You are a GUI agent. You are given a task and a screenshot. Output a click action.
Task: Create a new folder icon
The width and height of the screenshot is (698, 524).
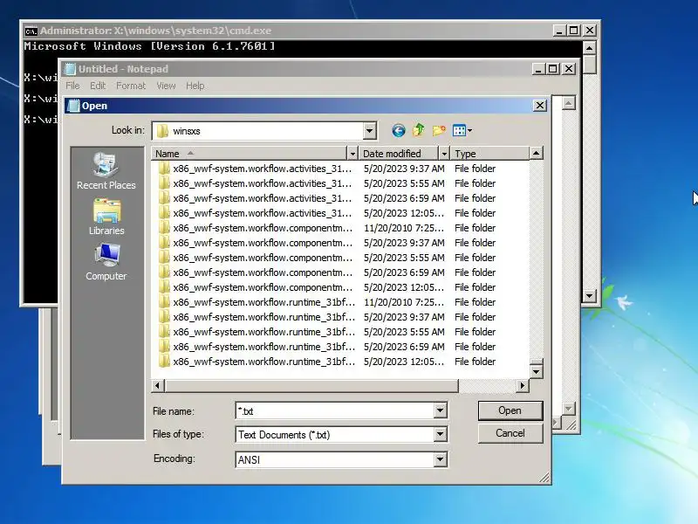pyautogui.click(x=439, y=130)
